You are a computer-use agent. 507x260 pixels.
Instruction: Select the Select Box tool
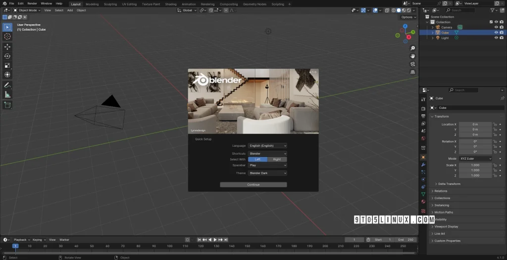pos(7,27)
